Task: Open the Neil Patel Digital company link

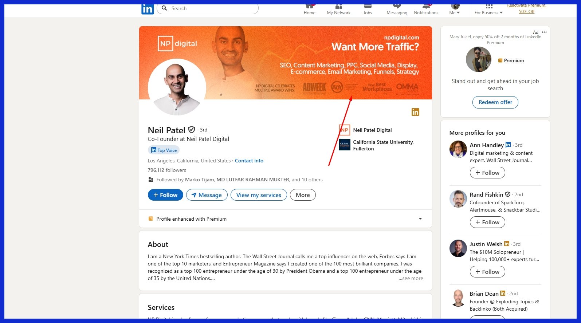Action: 372,130
